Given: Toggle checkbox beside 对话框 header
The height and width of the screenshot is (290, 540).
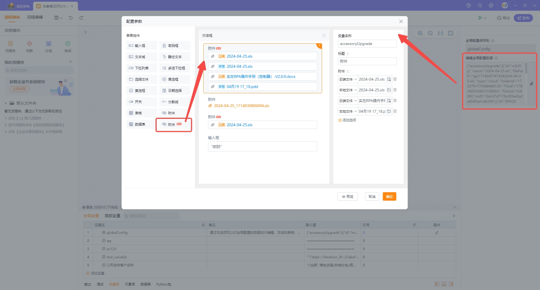Looking at the screenshot, I should point(324,36).
